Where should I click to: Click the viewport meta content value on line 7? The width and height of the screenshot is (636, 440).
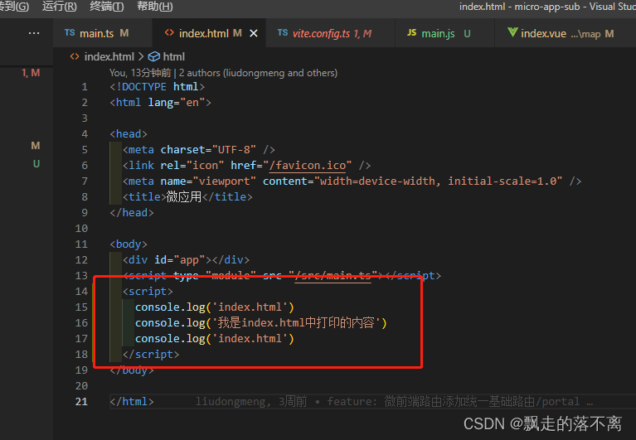click(438, 181)
